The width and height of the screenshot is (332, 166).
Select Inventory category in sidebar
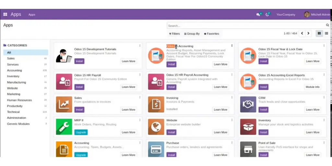pyautogui.click(x=26, y=76)
